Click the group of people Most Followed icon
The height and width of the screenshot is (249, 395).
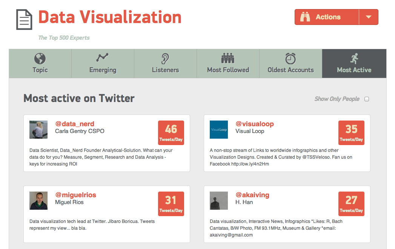[228, 58]
